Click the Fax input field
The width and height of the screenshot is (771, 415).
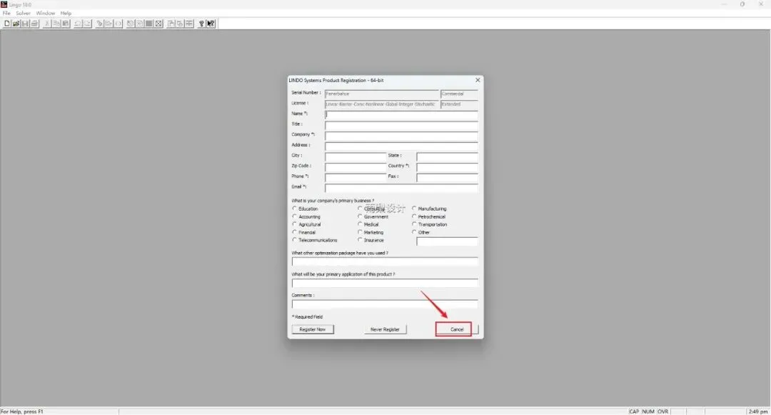[447, 177]
